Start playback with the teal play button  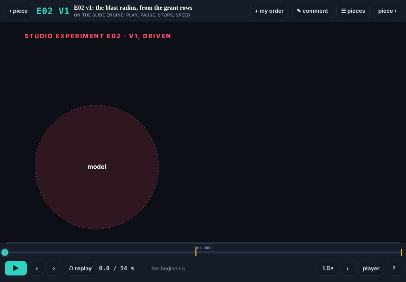tap(16, 268)
